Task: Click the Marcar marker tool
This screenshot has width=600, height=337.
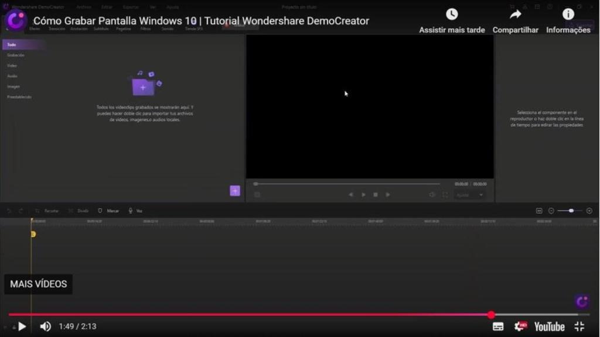Action: pyautogui.click(x=108, y=211)
